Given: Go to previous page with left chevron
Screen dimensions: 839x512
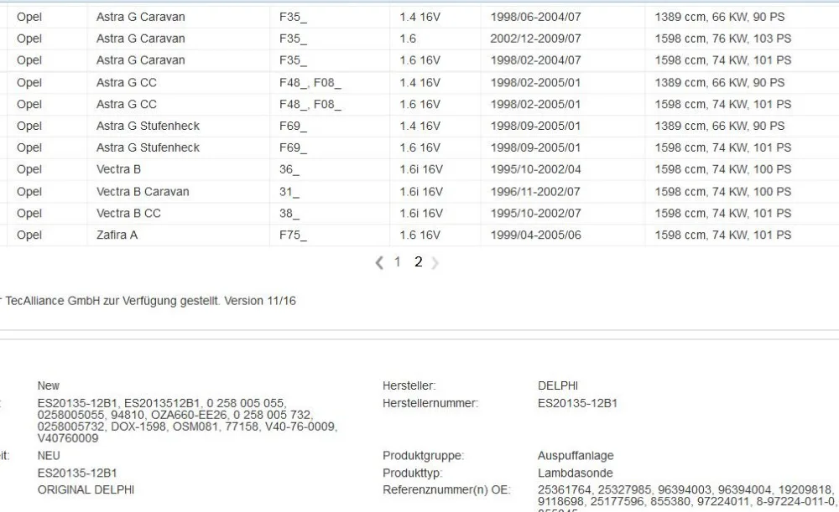Looking at the screenshot, I should click(x=379, y=262).
